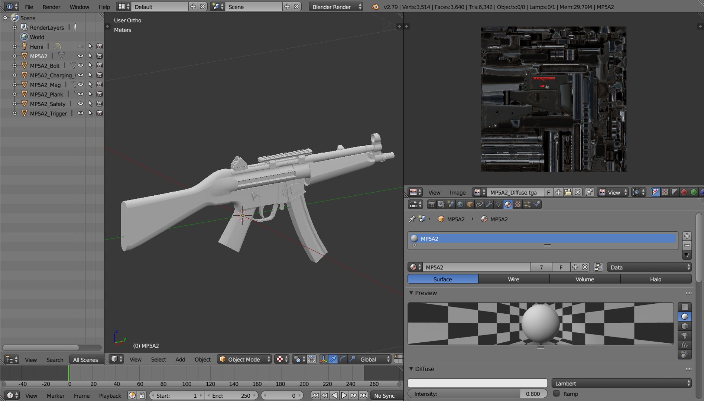Remove the selected material slot
The width and height of the screenshot is (704, 401).
[x=687, y=245]
